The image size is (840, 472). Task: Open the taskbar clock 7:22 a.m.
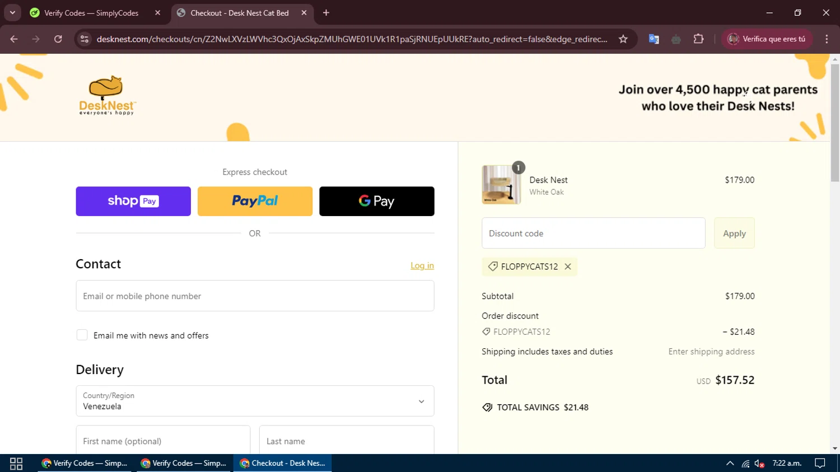click(x=787, y=463)
